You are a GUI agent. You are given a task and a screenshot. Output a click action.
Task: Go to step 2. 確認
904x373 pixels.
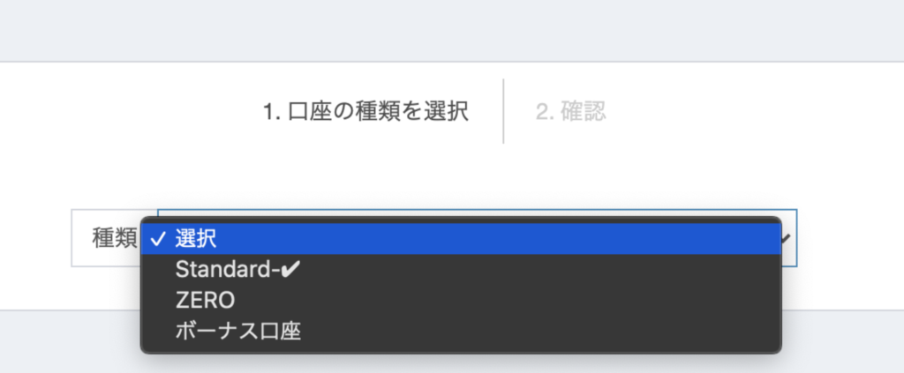coord(571,111)
